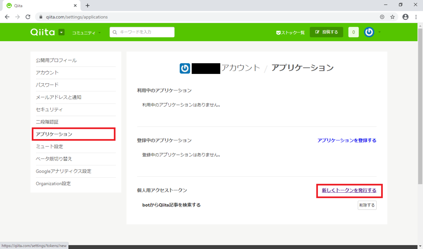Open ベータ版切り替え page

(x=54, y=159)
